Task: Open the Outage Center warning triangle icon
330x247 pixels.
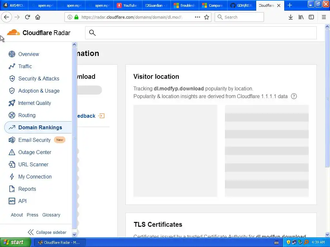Action: (12, 152)
